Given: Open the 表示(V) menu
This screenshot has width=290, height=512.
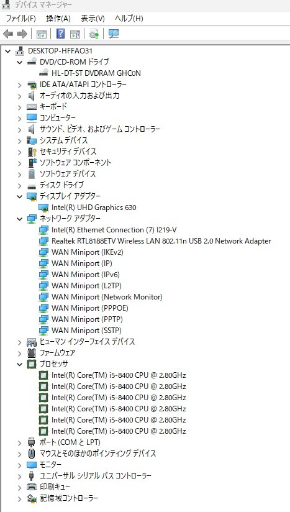Looking at the screenshot, I should pos(93,19).
